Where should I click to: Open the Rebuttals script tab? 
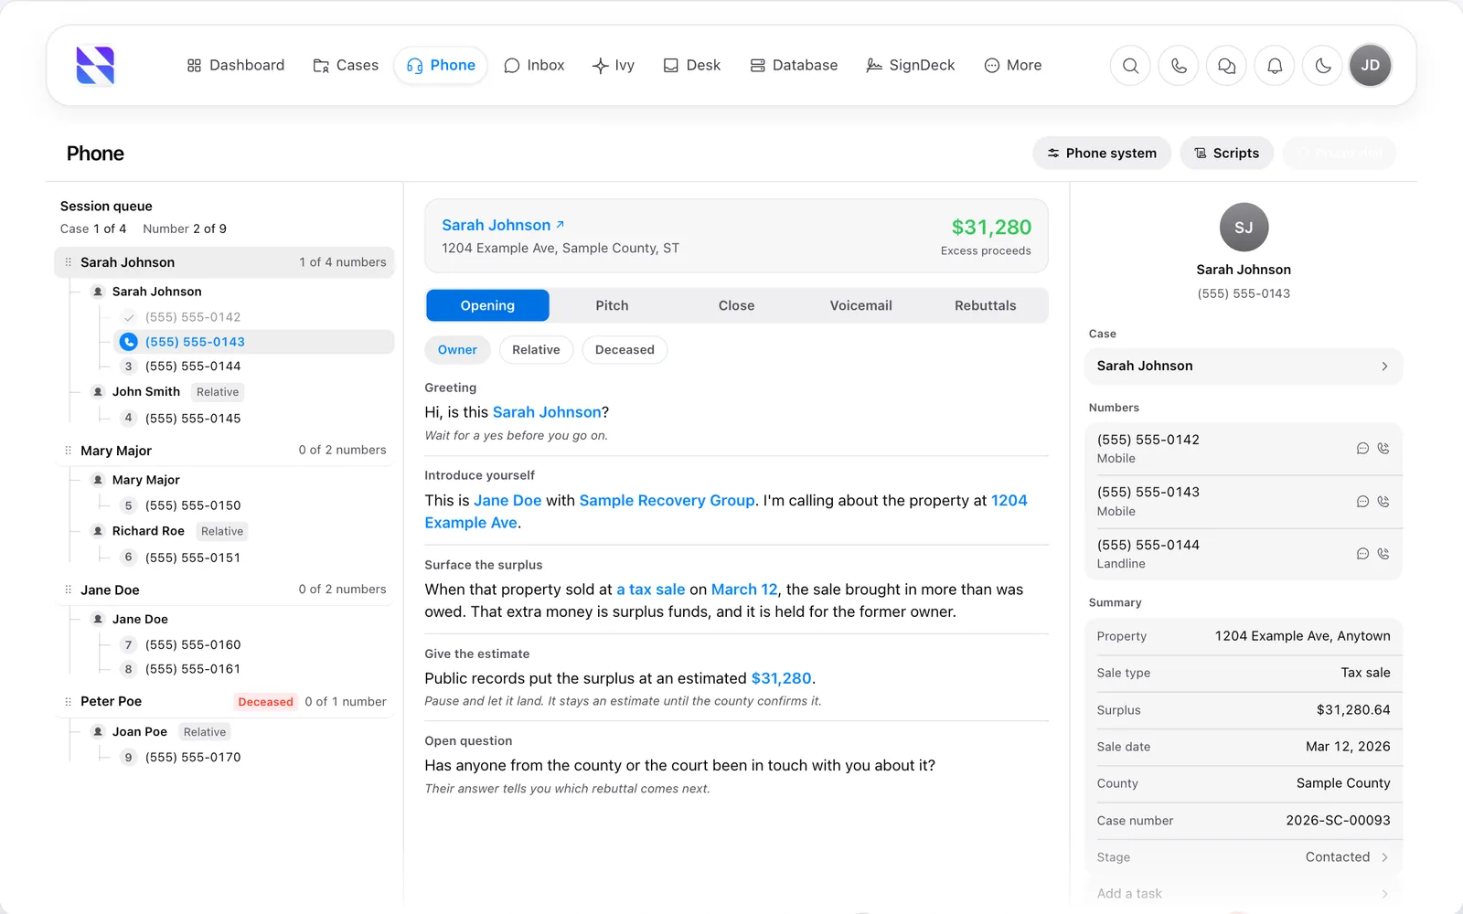(985, 306)
